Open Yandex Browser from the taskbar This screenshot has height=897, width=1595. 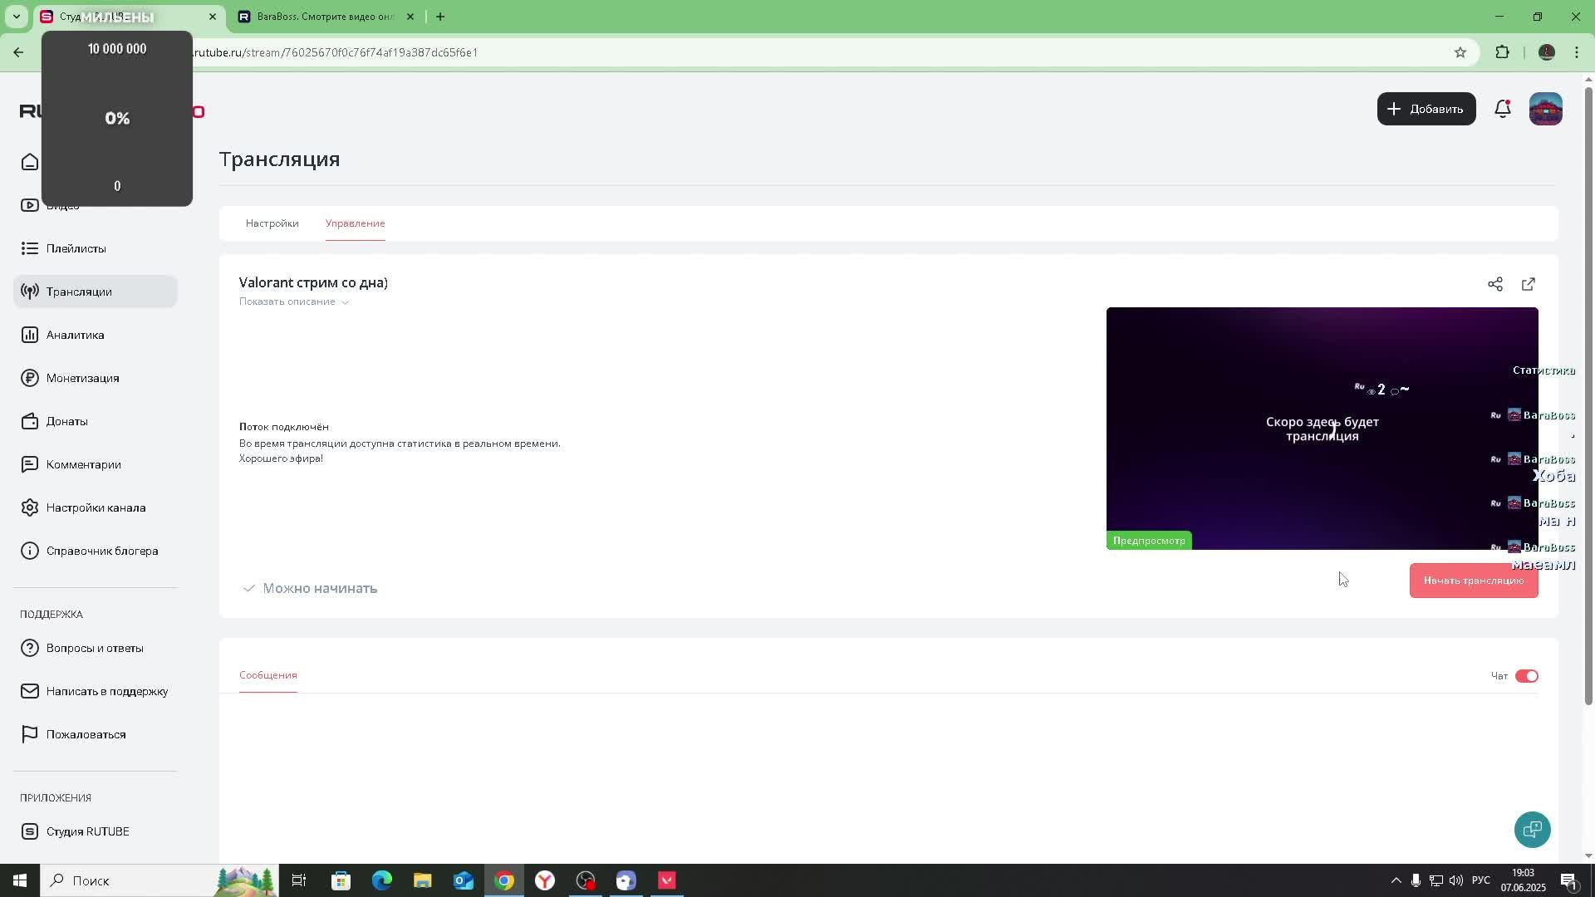(x=544, y=880)
